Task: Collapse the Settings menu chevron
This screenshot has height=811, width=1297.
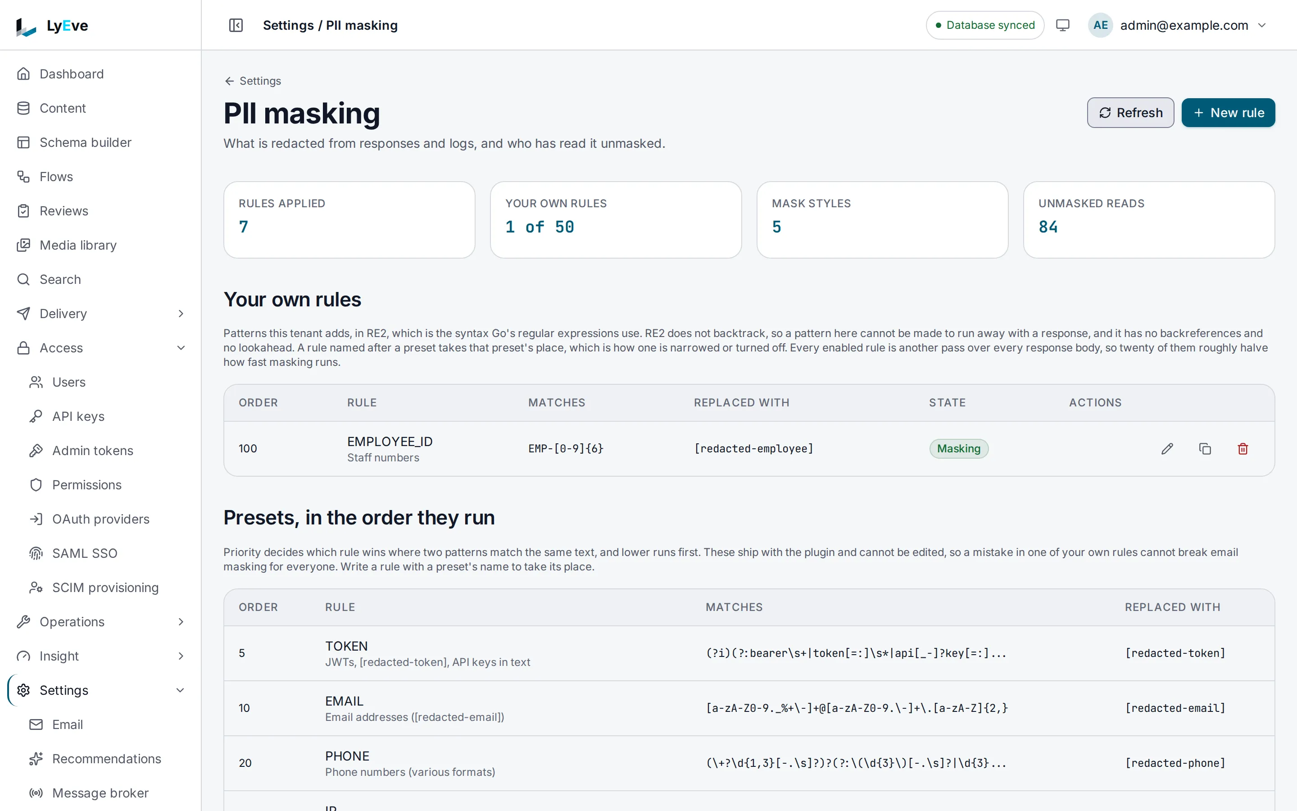Action: click(x=181, y=690)
